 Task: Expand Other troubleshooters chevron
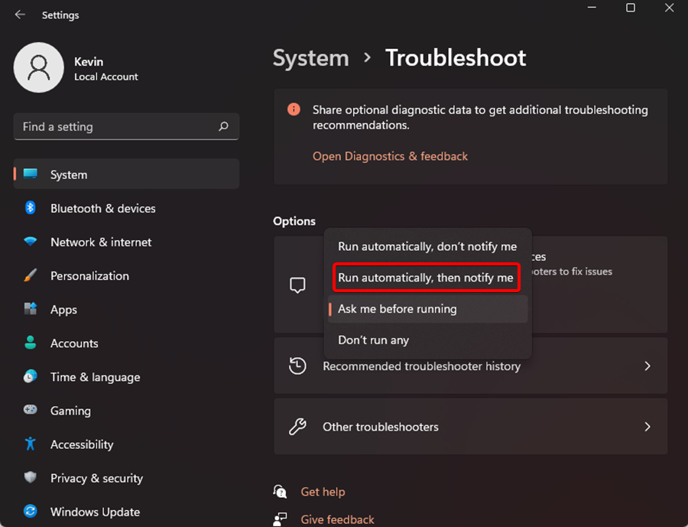pyautogui.click(x=647, y=427)
